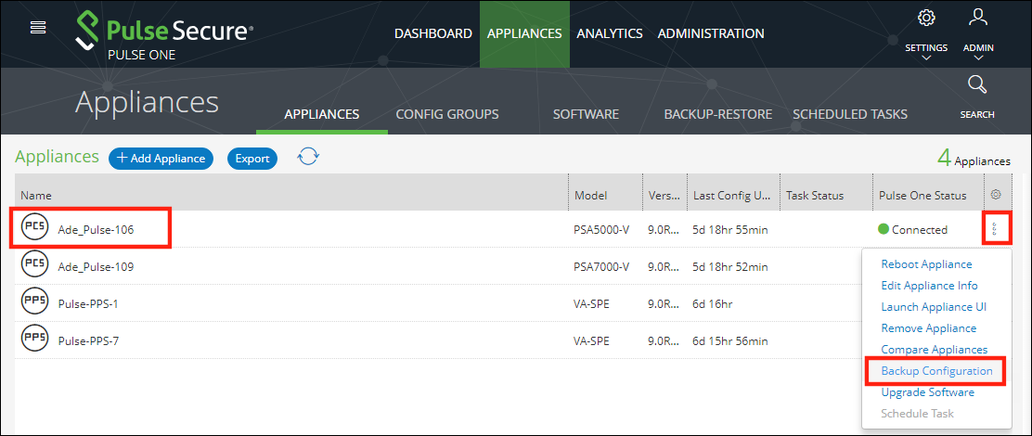Switch to the Backup-Restore tab
Image resolution: width=1032 pixels, height=436 pixels.
pos(717,114)
